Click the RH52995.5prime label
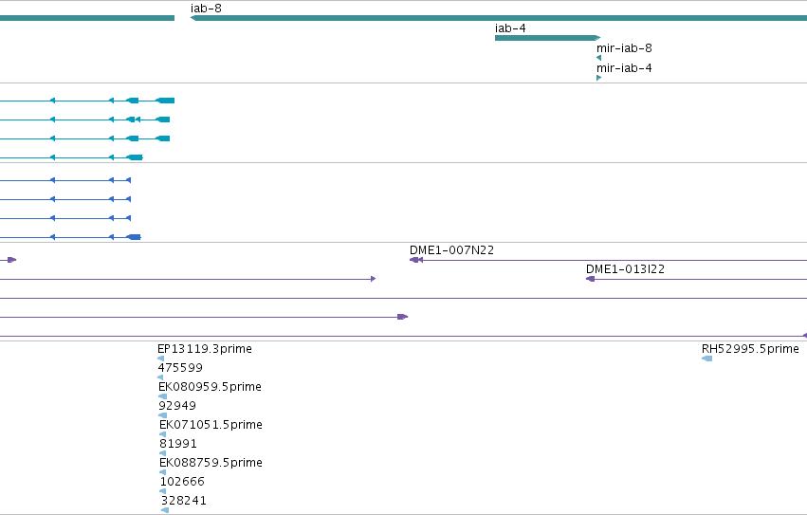The height and width of the screenshot is (515, 807). coord(750,349)
